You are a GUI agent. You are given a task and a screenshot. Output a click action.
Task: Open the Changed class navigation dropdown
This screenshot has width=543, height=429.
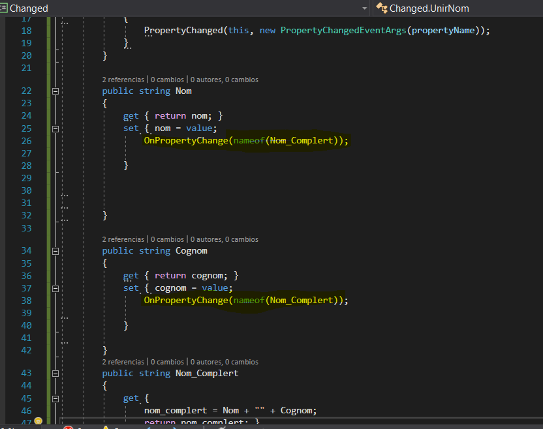[x=364, y=8]
